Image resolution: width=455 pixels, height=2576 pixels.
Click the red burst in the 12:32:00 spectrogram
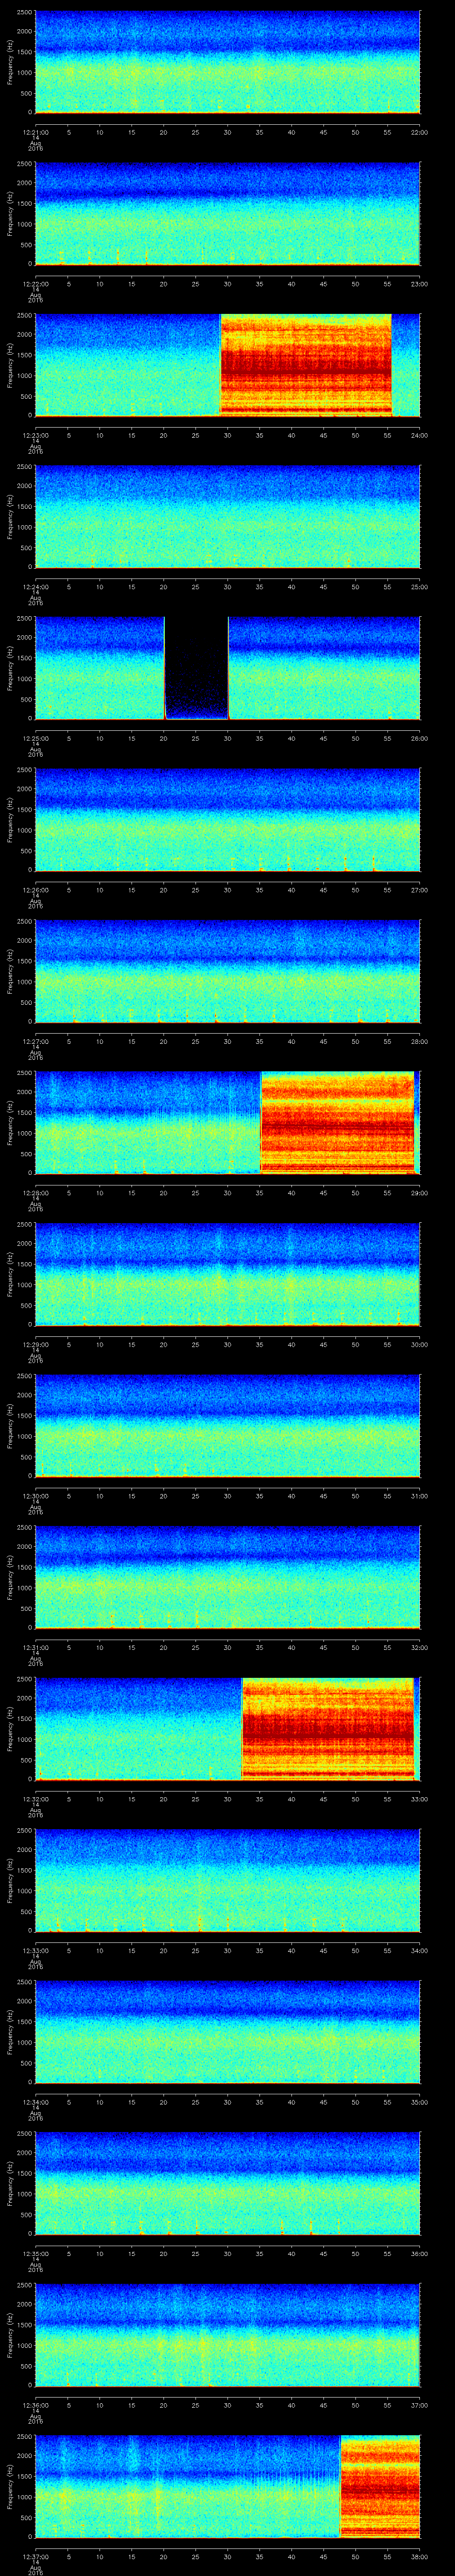[328, 1728]
